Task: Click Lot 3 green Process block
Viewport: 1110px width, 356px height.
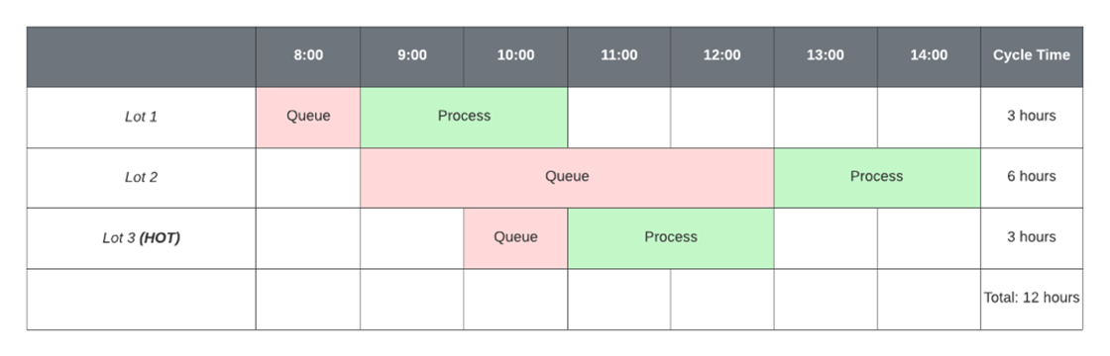Action: [670, 238]
